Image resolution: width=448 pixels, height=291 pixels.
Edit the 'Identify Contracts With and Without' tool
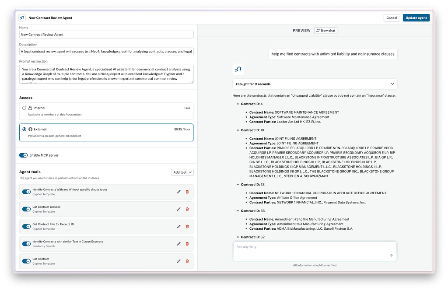click(178, 192)
